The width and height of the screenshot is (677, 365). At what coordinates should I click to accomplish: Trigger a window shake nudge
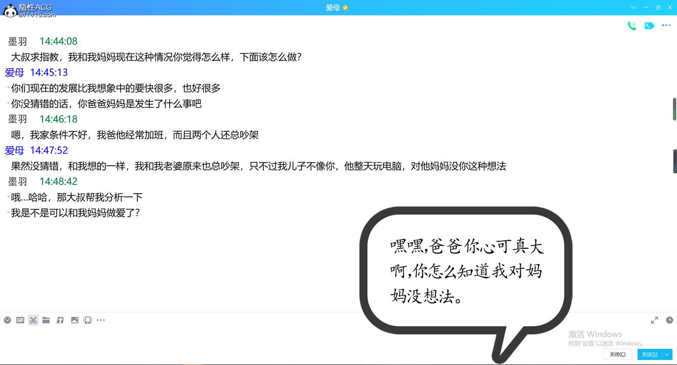tap(87, 320)
